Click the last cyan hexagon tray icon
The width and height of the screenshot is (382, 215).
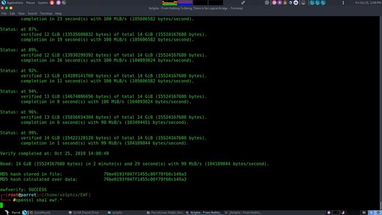323,2
